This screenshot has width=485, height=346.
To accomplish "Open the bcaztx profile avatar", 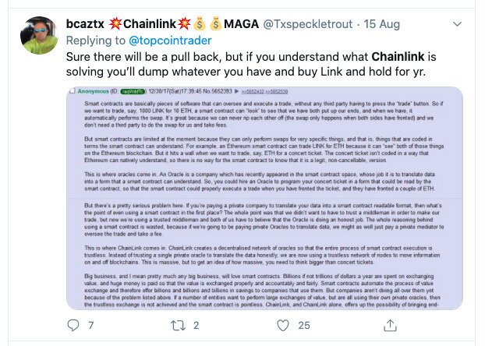I will pyautogui.click(x=39, y=35).
